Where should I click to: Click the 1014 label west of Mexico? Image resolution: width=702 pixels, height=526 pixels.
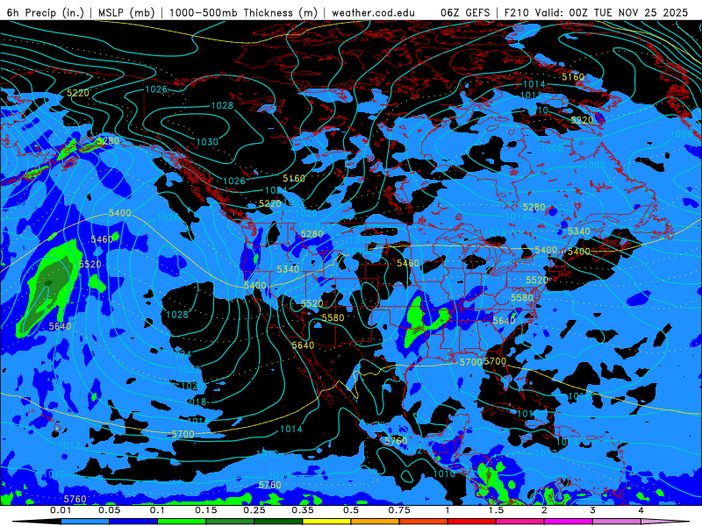291,429
